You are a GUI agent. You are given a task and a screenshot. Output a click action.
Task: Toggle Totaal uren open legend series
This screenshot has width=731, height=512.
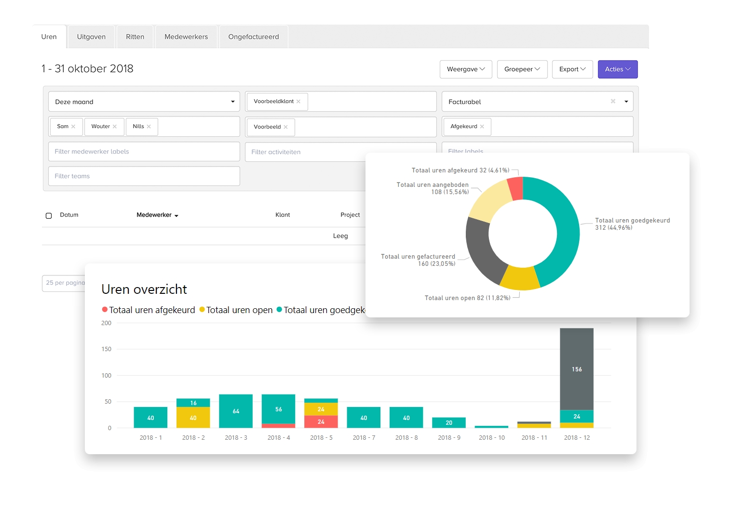tap(236, 310)
